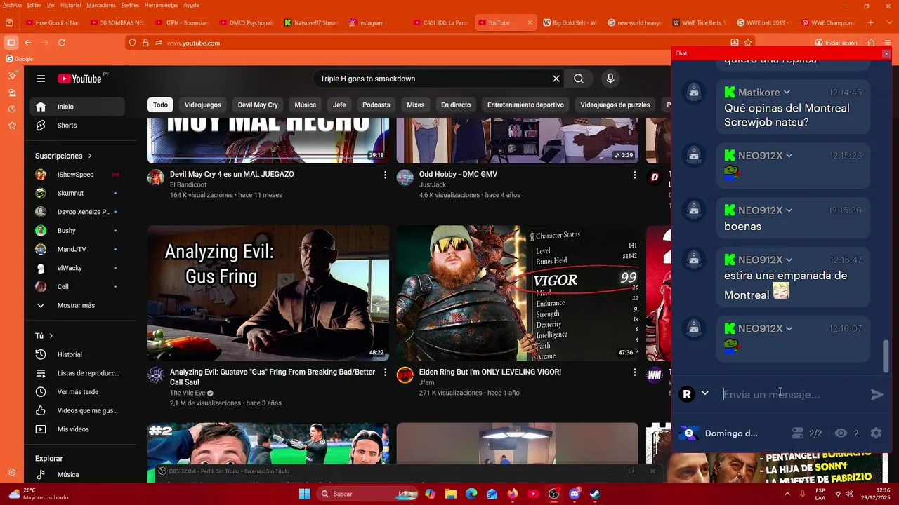Show hidden system tray icons

(788, 494)
